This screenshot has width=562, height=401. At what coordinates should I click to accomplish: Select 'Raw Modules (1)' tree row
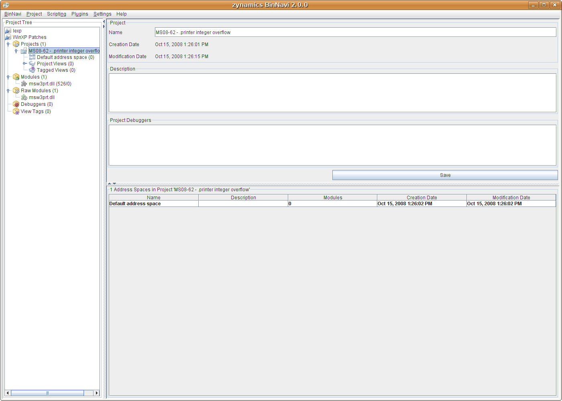[39, 91]
